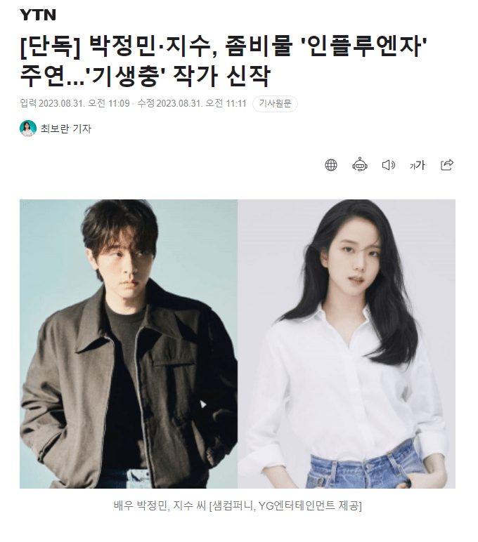Click the globe translate icon
This screenshot has height=542, width=478.
pos(331,165)
